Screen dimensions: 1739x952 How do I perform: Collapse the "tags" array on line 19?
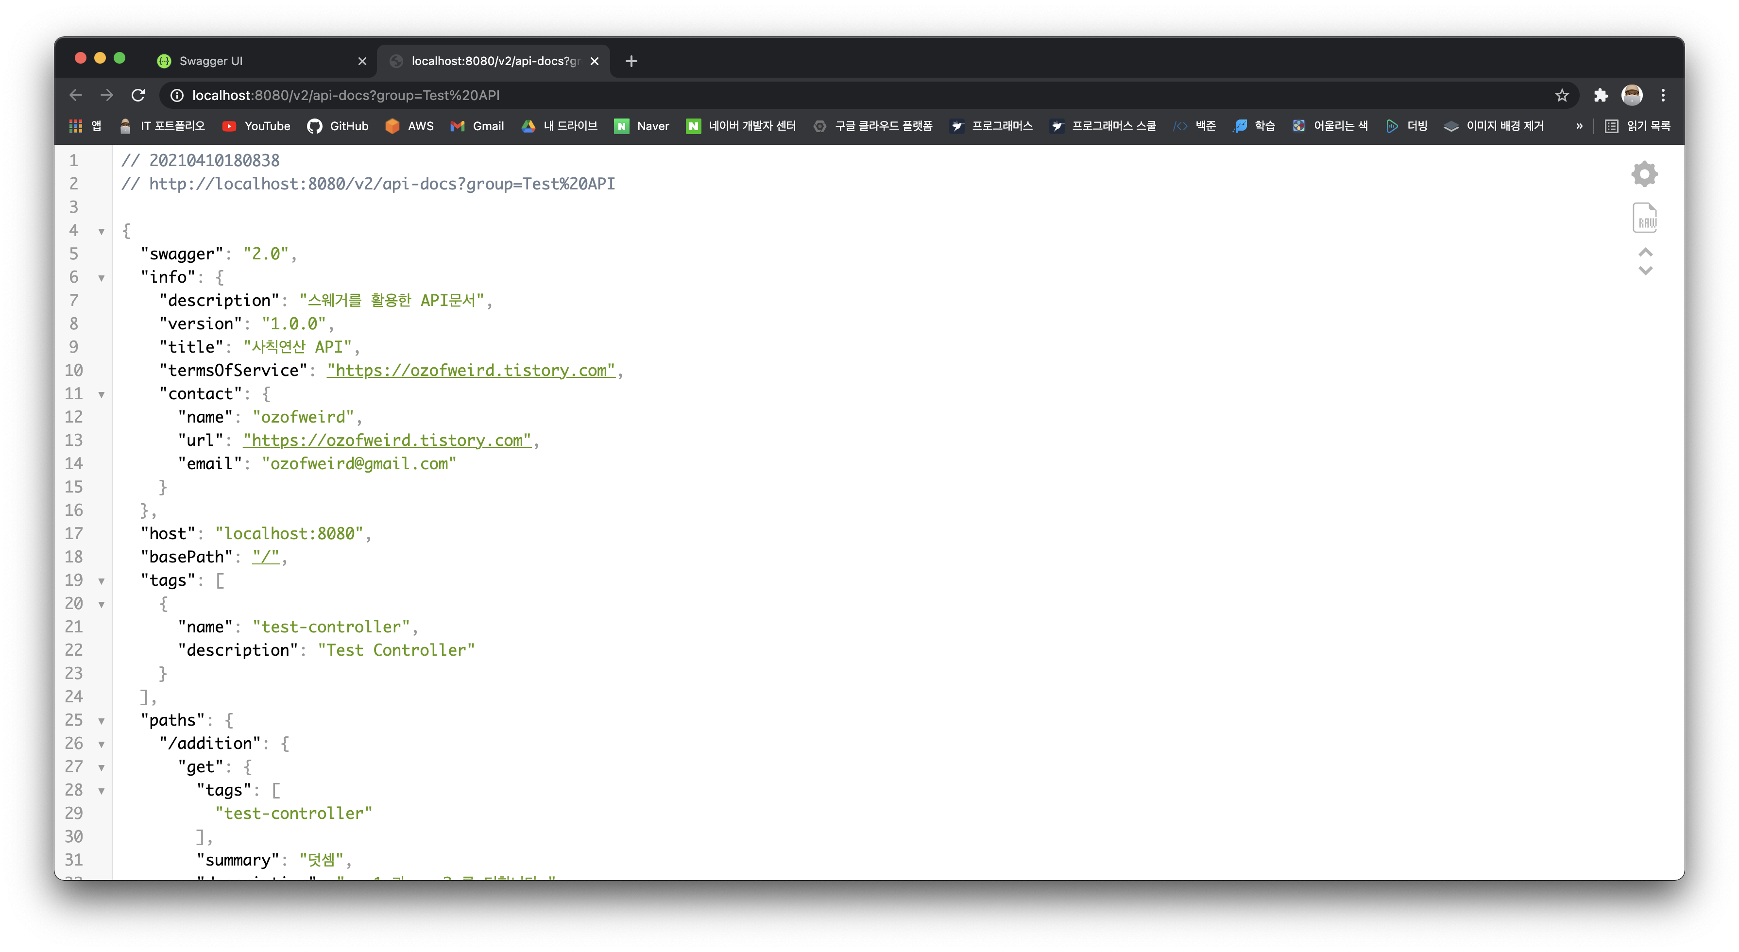(101, 581)
